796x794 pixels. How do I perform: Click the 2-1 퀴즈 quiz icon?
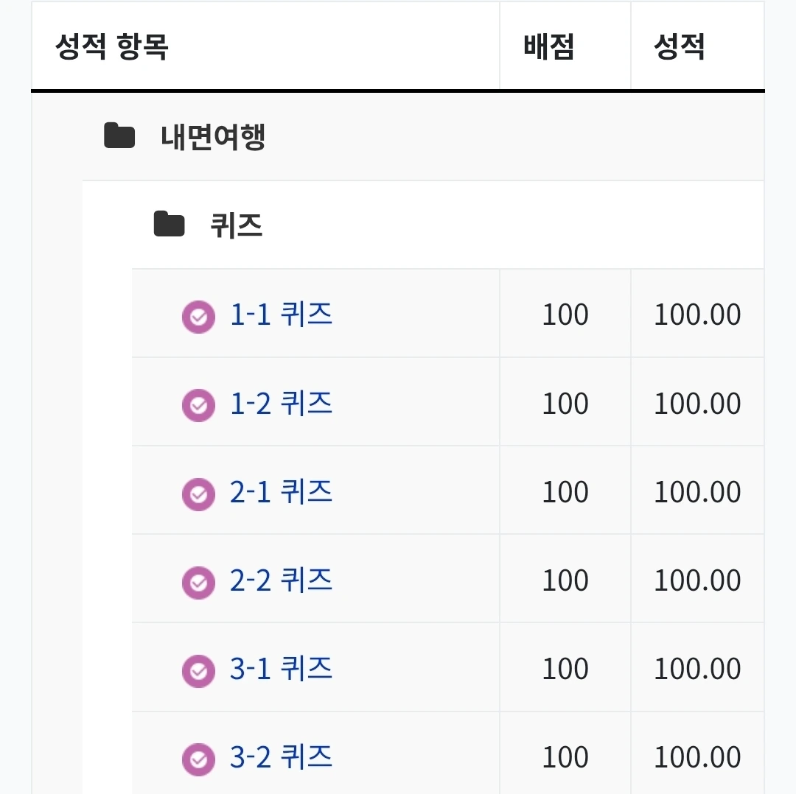[x=198, y=493]
